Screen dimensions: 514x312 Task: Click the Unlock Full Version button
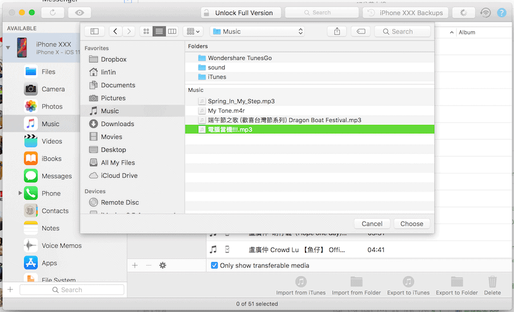tap(241, 13)
